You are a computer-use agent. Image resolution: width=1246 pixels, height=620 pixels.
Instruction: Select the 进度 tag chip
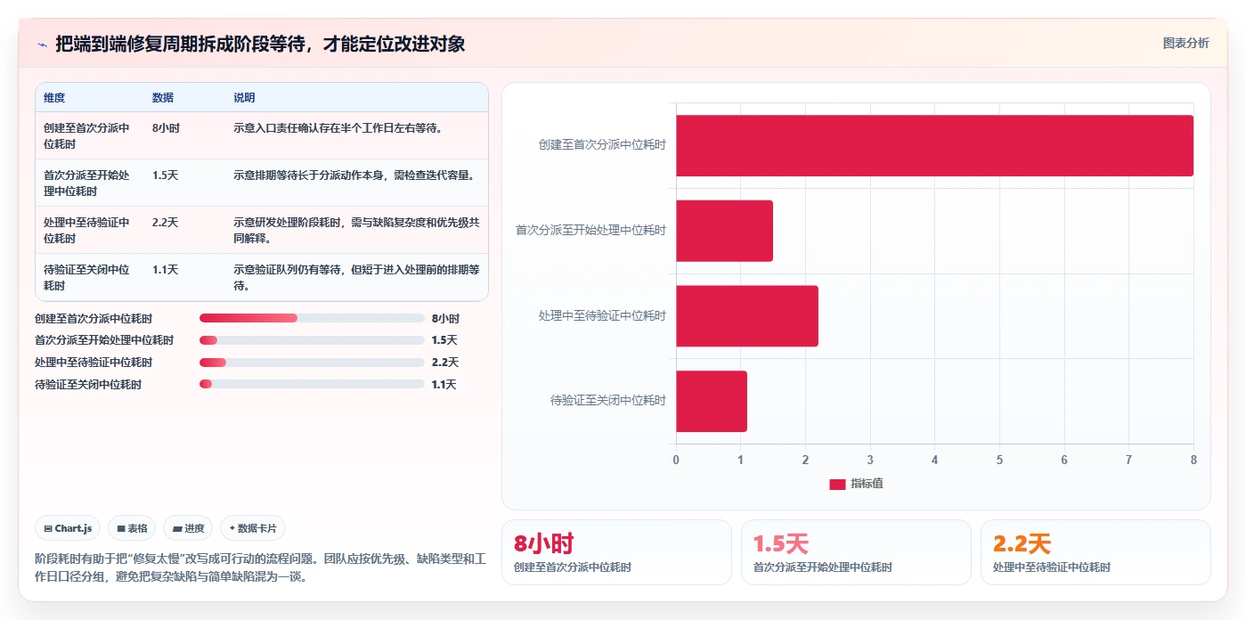point(188,528)
